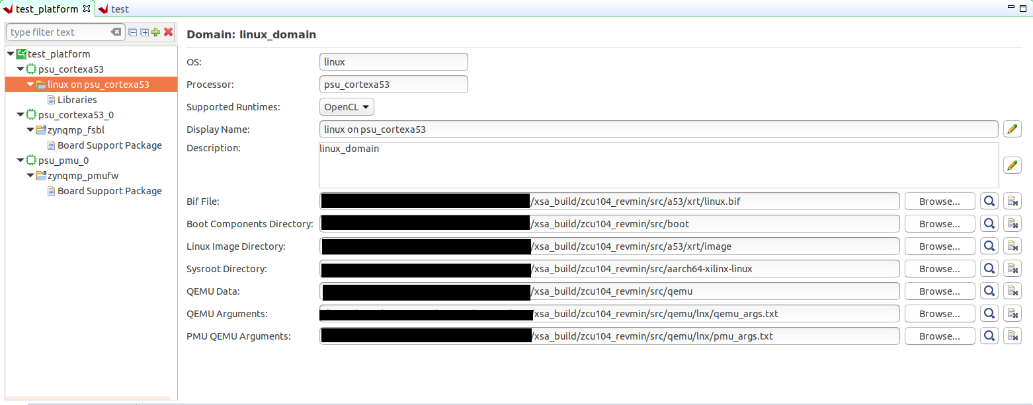
Task: Click the pencil icon to edit Description
Action: point(1012,165)
